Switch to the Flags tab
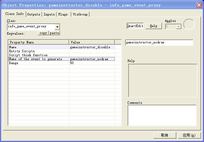 tap(63, 14)
